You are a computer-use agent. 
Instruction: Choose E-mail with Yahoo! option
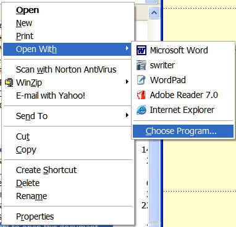[51, 96]
